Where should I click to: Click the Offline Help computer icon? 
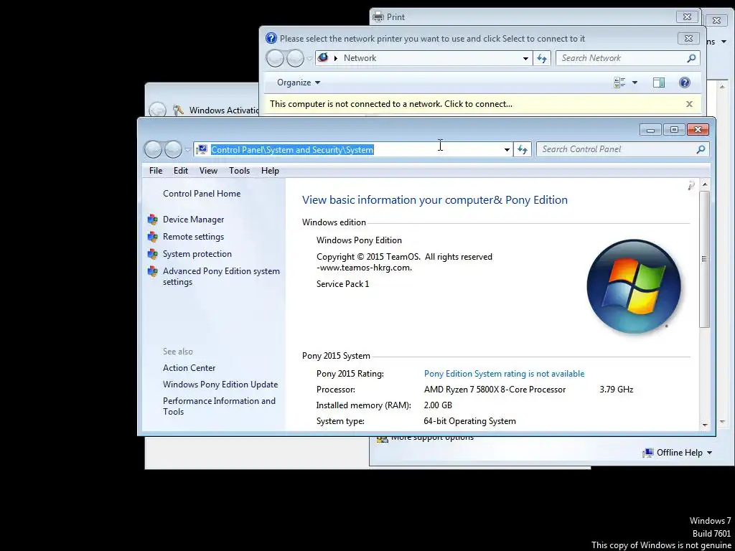[x=648, y=453]
